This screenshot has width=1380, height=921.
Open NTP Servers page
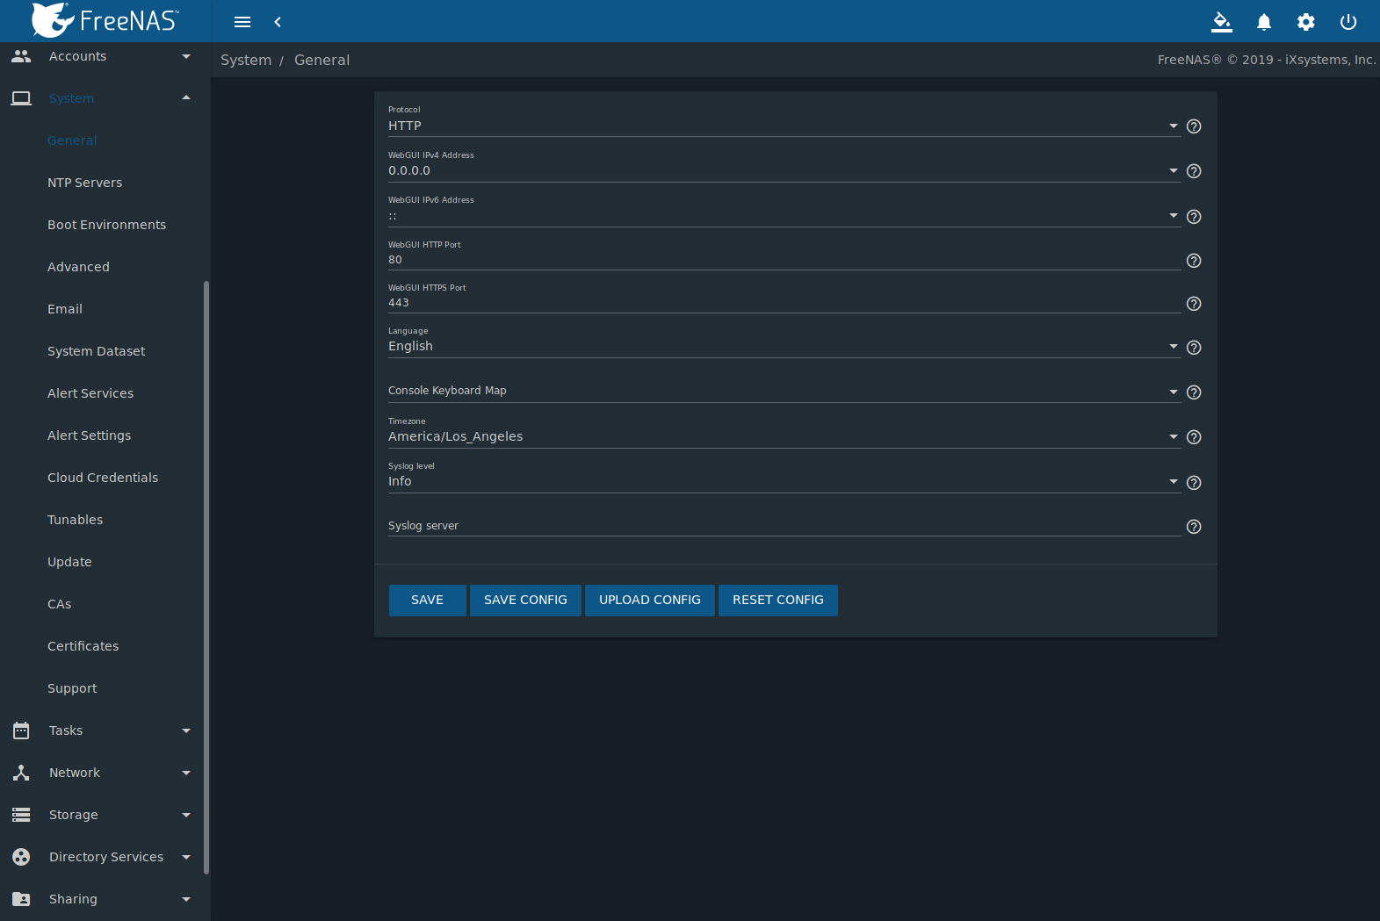(x=84, y=183)
